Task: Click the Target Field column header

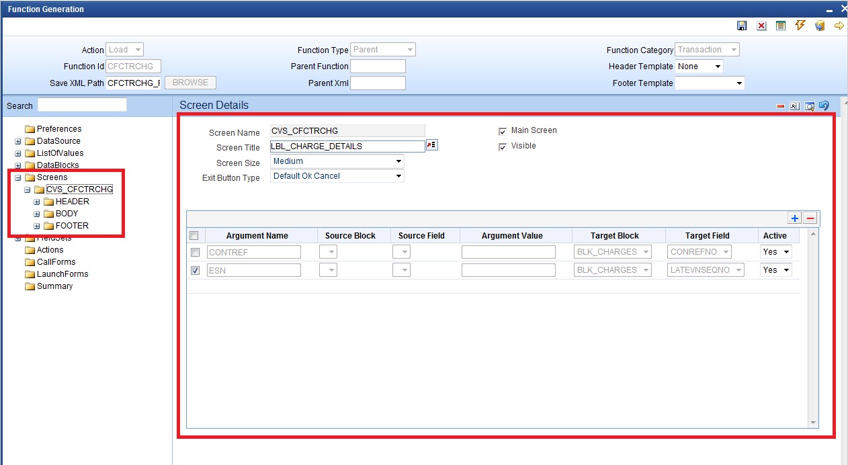Action: [708, 236]
